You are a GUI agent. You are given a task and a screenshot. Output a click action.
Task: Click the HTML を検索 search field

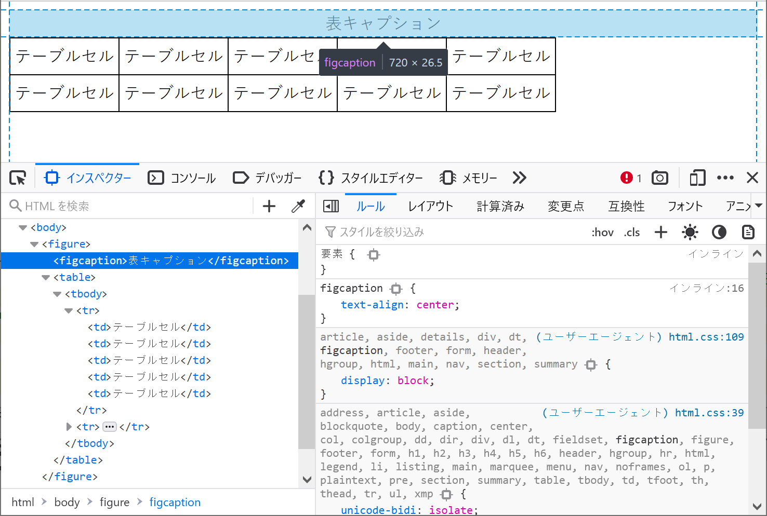(x=130, y=206)
